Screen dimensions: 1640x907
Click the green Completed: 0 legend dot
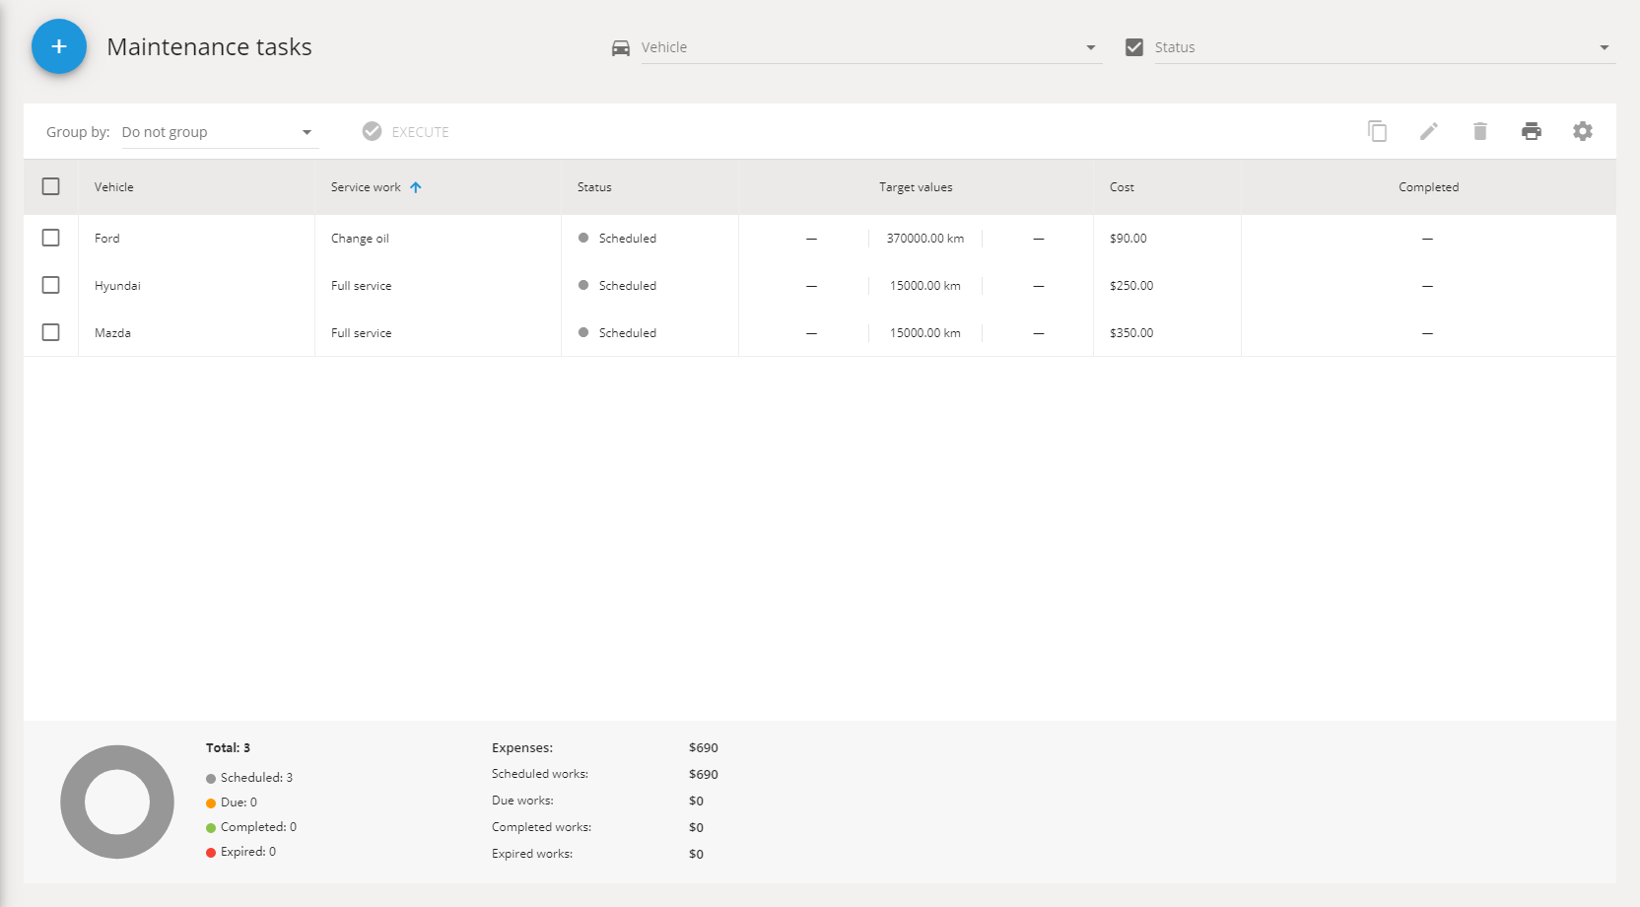click(x=211, y=828)
